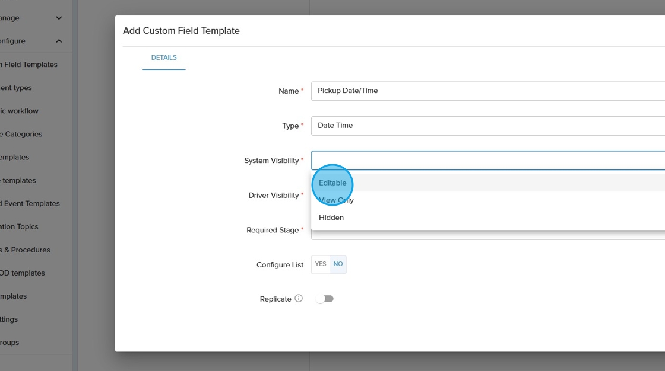Open the Procedures sidebar item
The width and height of the screenshot is (665, 371).
(26, 250)
